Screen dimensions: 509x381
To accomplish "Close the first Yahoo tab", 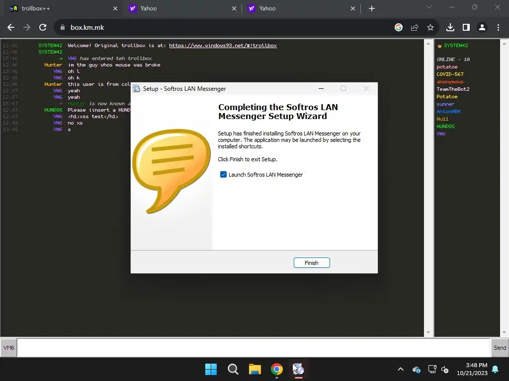I will click(x=234, y=8).
